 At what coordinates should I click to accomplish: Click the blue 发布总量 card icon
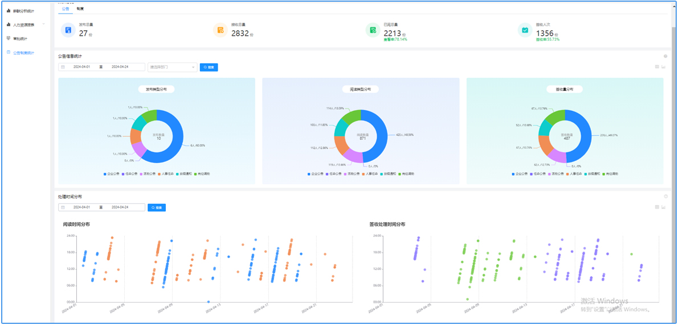pos(68,30)
